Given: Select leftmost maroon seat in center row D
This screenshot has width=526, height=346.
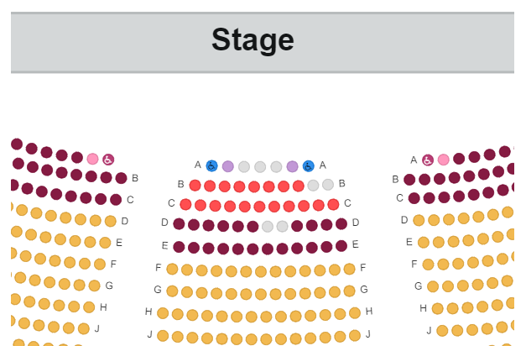Looking at the screenshot, I should (179, 223).
